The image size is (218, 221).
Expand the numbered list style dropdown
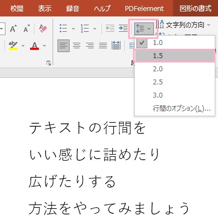pyautogui.click(x=95, y=29)
